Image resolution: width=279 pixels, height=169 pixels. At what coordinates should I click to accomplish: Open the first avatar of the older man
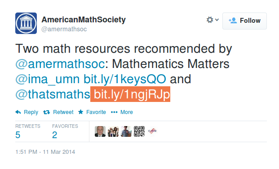tap(100, 131)
